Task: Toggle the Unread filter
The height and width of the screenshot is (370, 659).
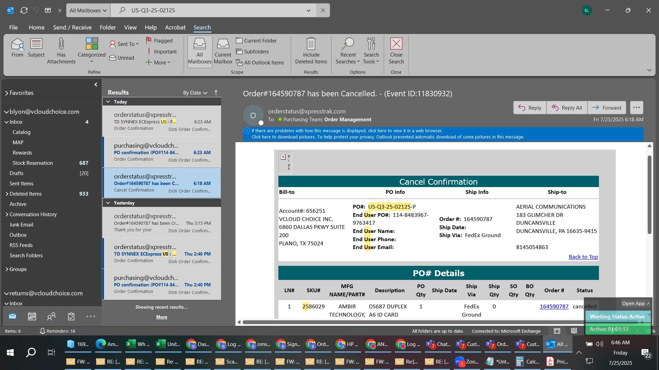Action: 122,58
